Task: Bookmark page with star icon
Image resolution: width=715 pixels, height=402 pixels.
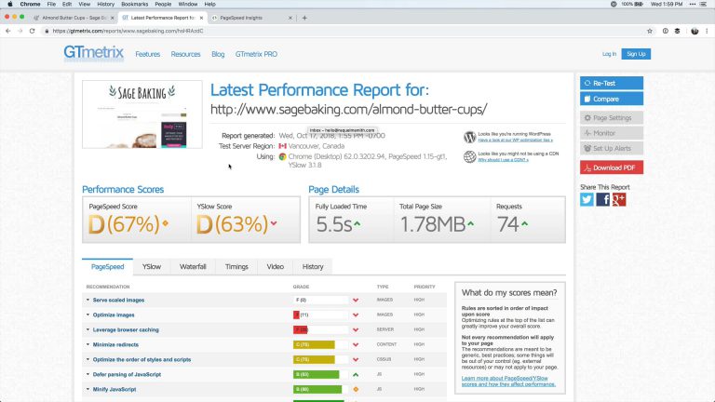Action: (649, 31)
